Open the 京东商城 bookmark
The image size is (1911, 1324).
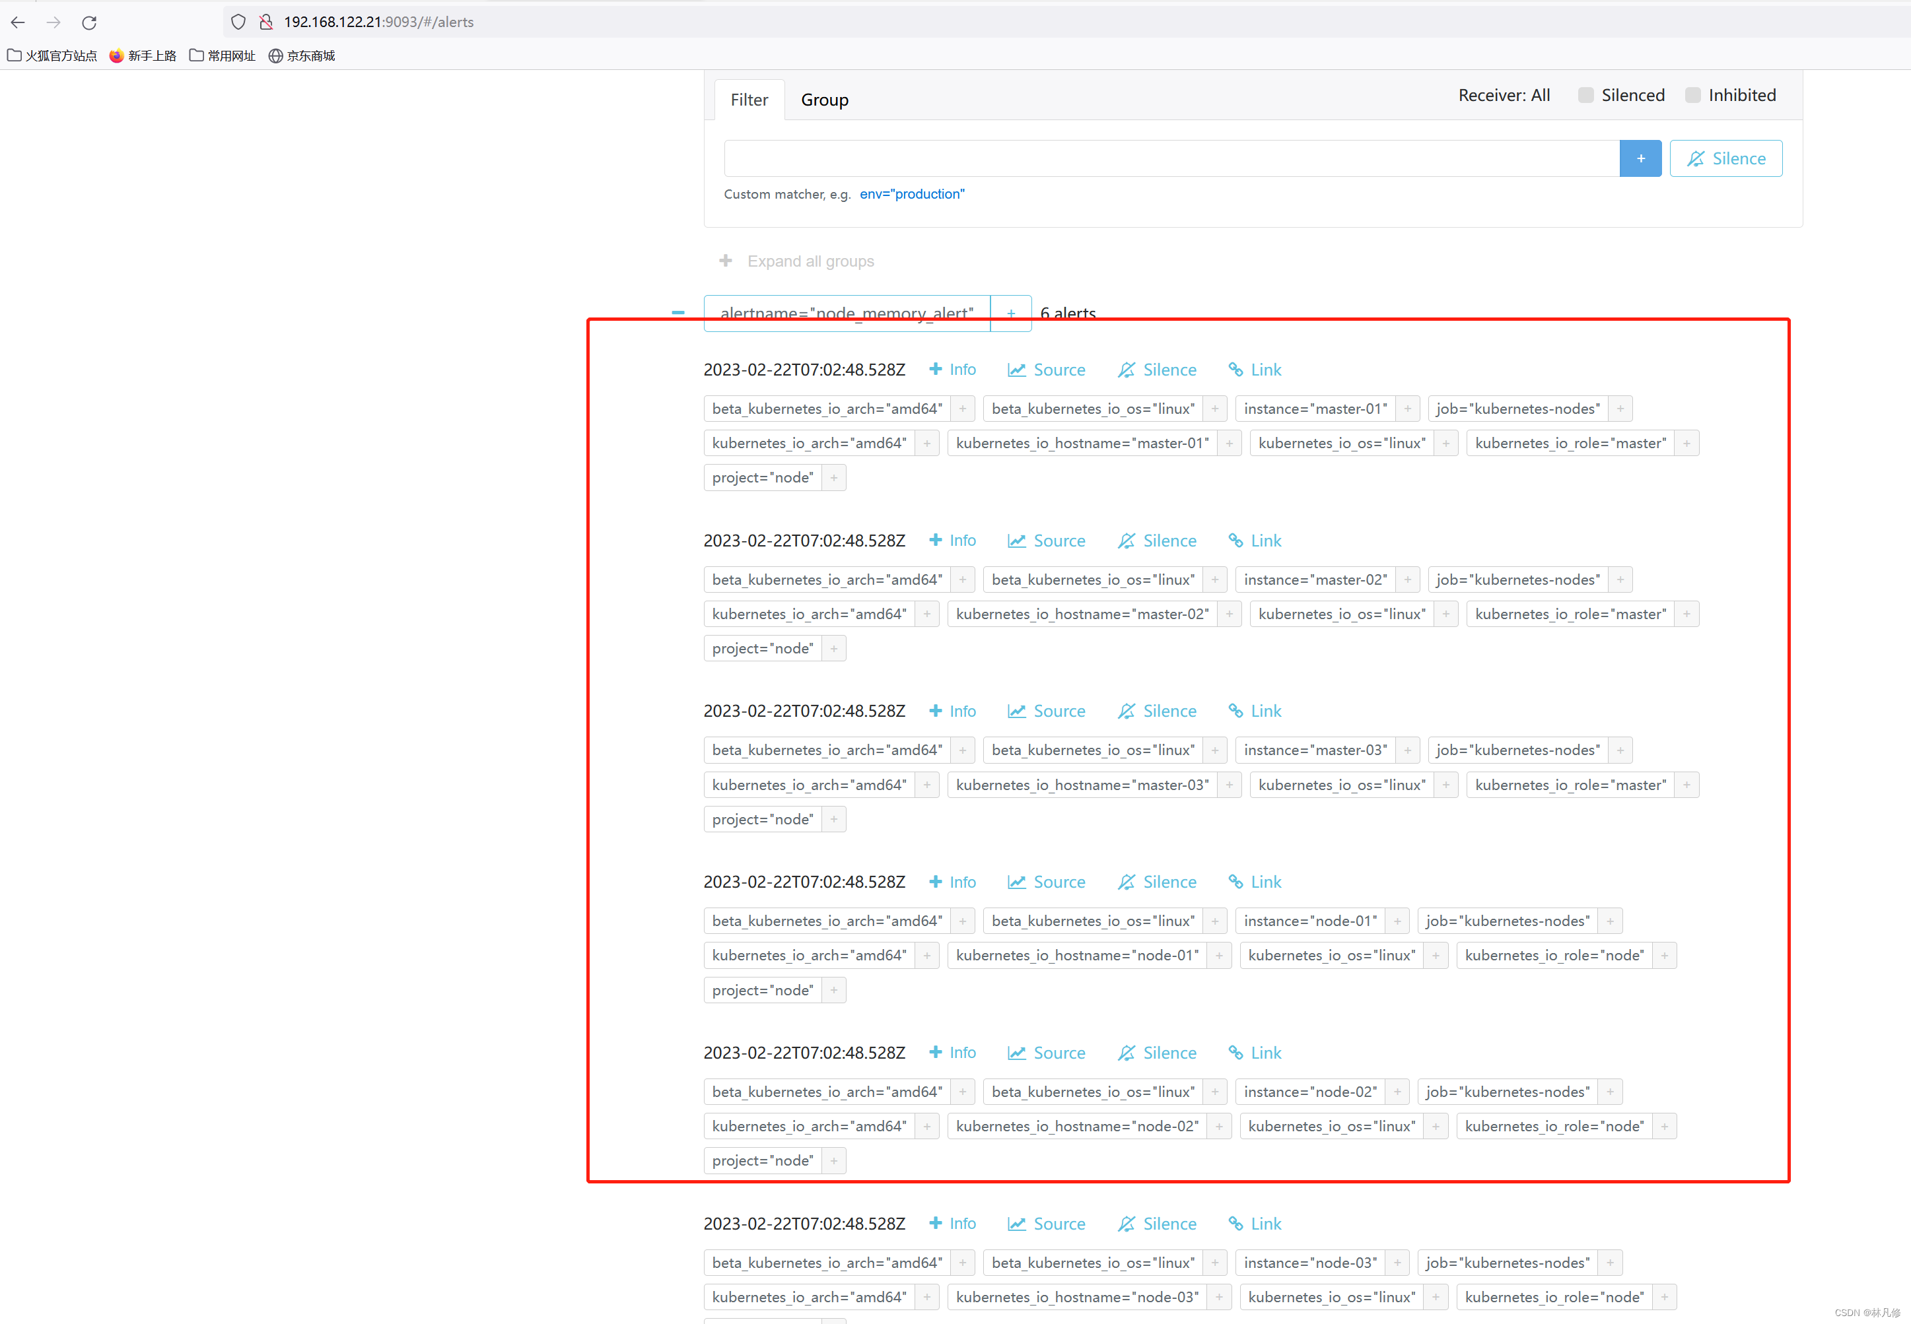tap(302, 55)
